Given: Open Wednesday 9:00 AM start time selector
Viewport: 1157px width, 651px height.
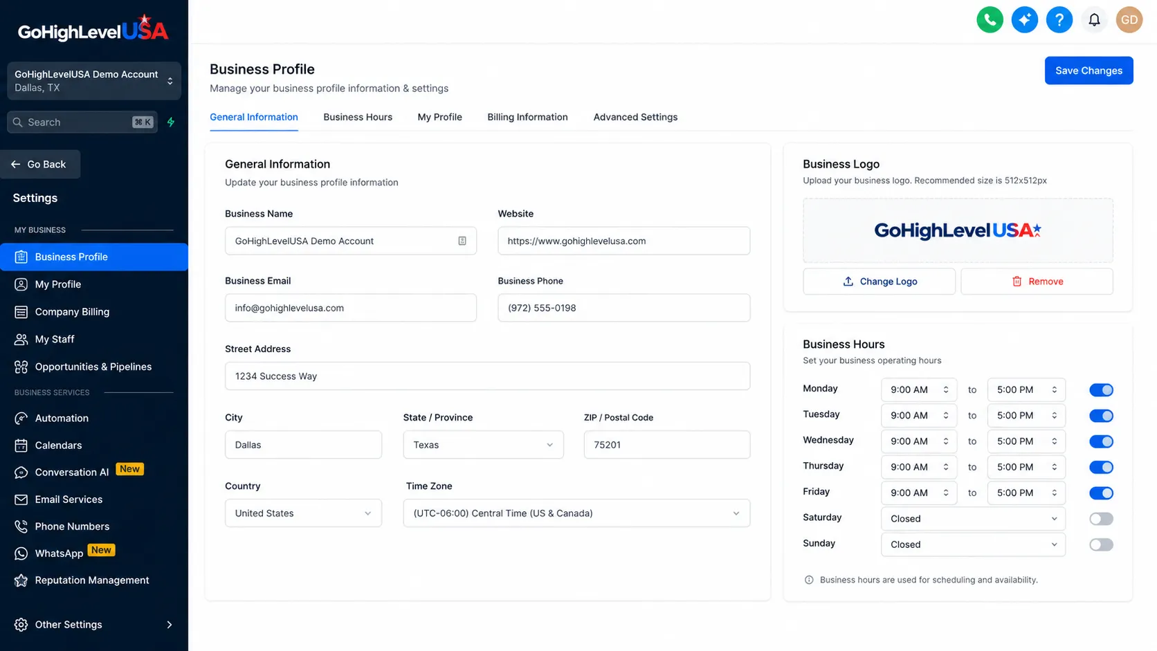Looking at the screenshot, I should coord(919,441).
